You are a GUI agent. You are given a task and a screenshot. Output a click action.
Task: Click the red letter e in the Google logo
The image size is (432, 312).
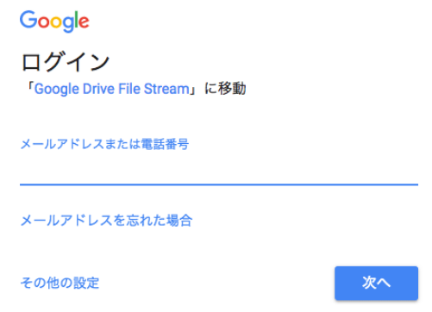coord(84,22)
